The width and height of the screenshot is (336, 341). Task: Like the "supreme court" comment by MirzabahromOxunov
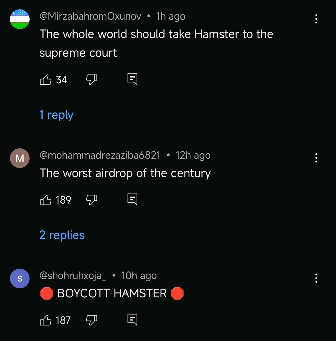46,79
